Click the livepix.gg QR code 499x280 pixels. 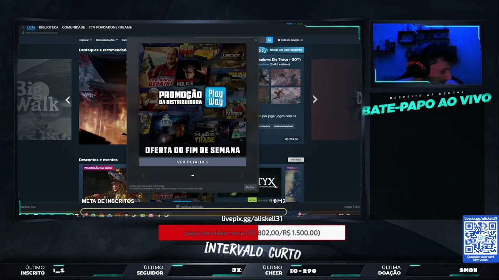(481, 238)
